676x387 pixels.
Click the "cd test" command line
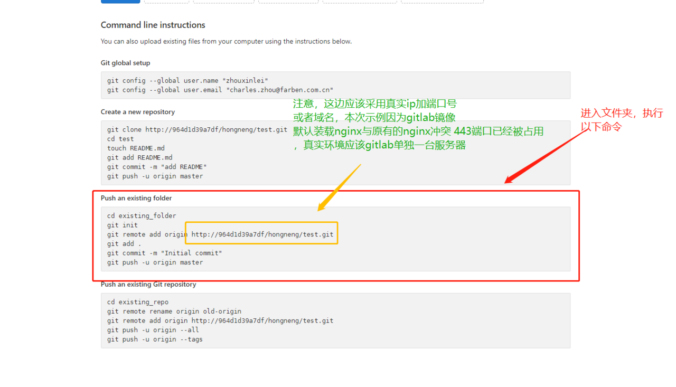[120, 139]
